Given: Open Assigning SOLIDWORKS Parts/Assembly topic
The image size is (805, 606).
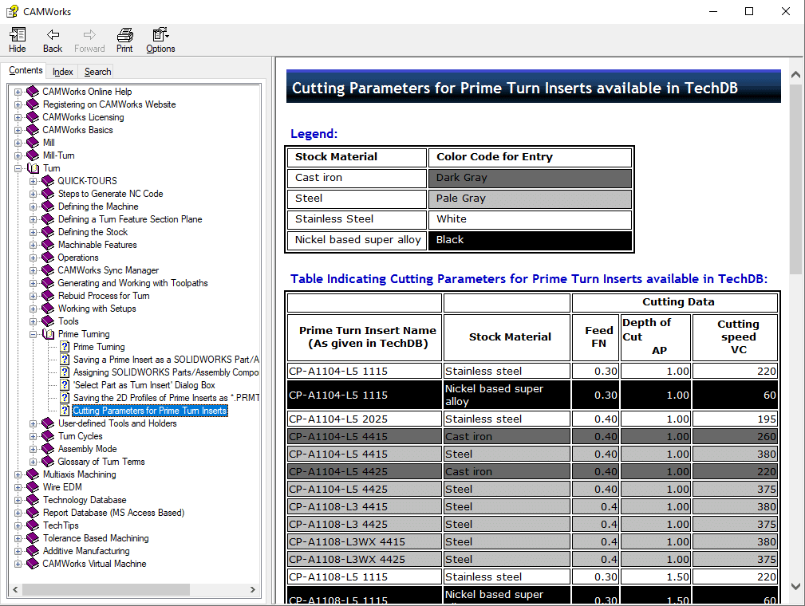Looking at the screenshot, I should 166,372.
